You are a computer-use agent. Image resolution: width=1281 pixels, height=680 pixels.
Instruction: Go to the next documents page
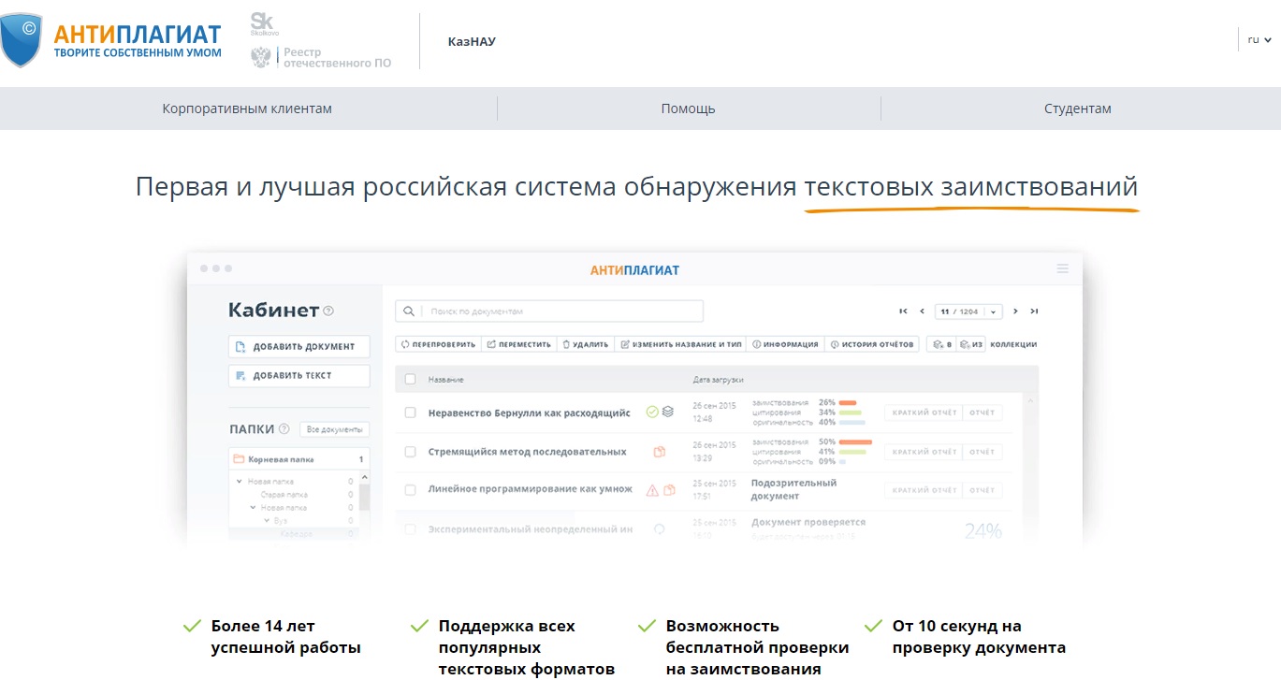coord(1016,311)
